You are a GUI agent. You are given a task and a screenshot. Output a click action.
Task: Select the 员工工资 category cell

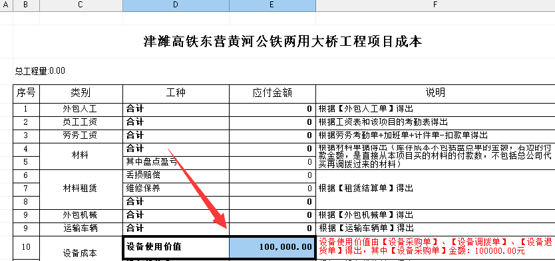(81, 123)
